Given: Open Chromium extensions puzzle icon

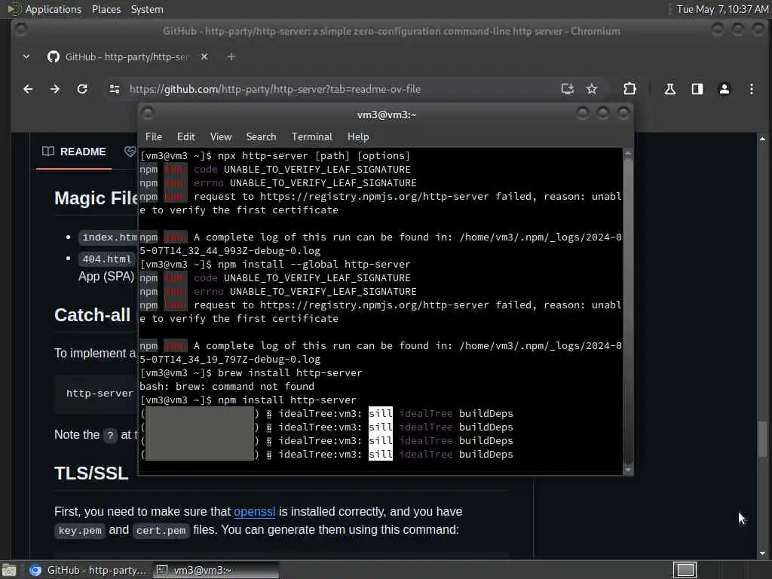Looking at the screenshot, I should [630, 89].
